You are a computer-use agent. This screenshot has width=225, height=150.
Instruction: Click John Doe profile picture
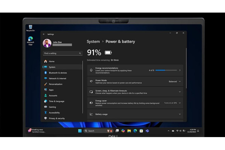[x=47, y=43]
